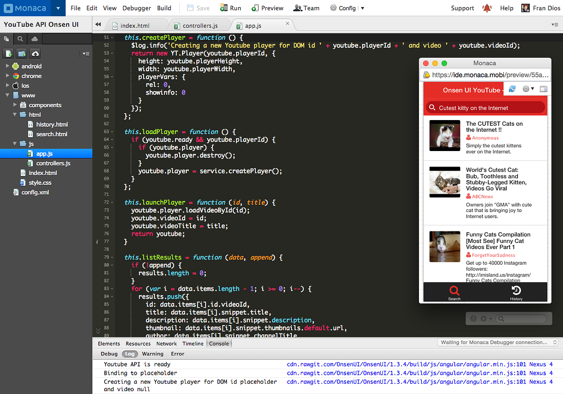563x394 pixels.
Task: Click the Run toolbar button
Action: tap(231, 8)
